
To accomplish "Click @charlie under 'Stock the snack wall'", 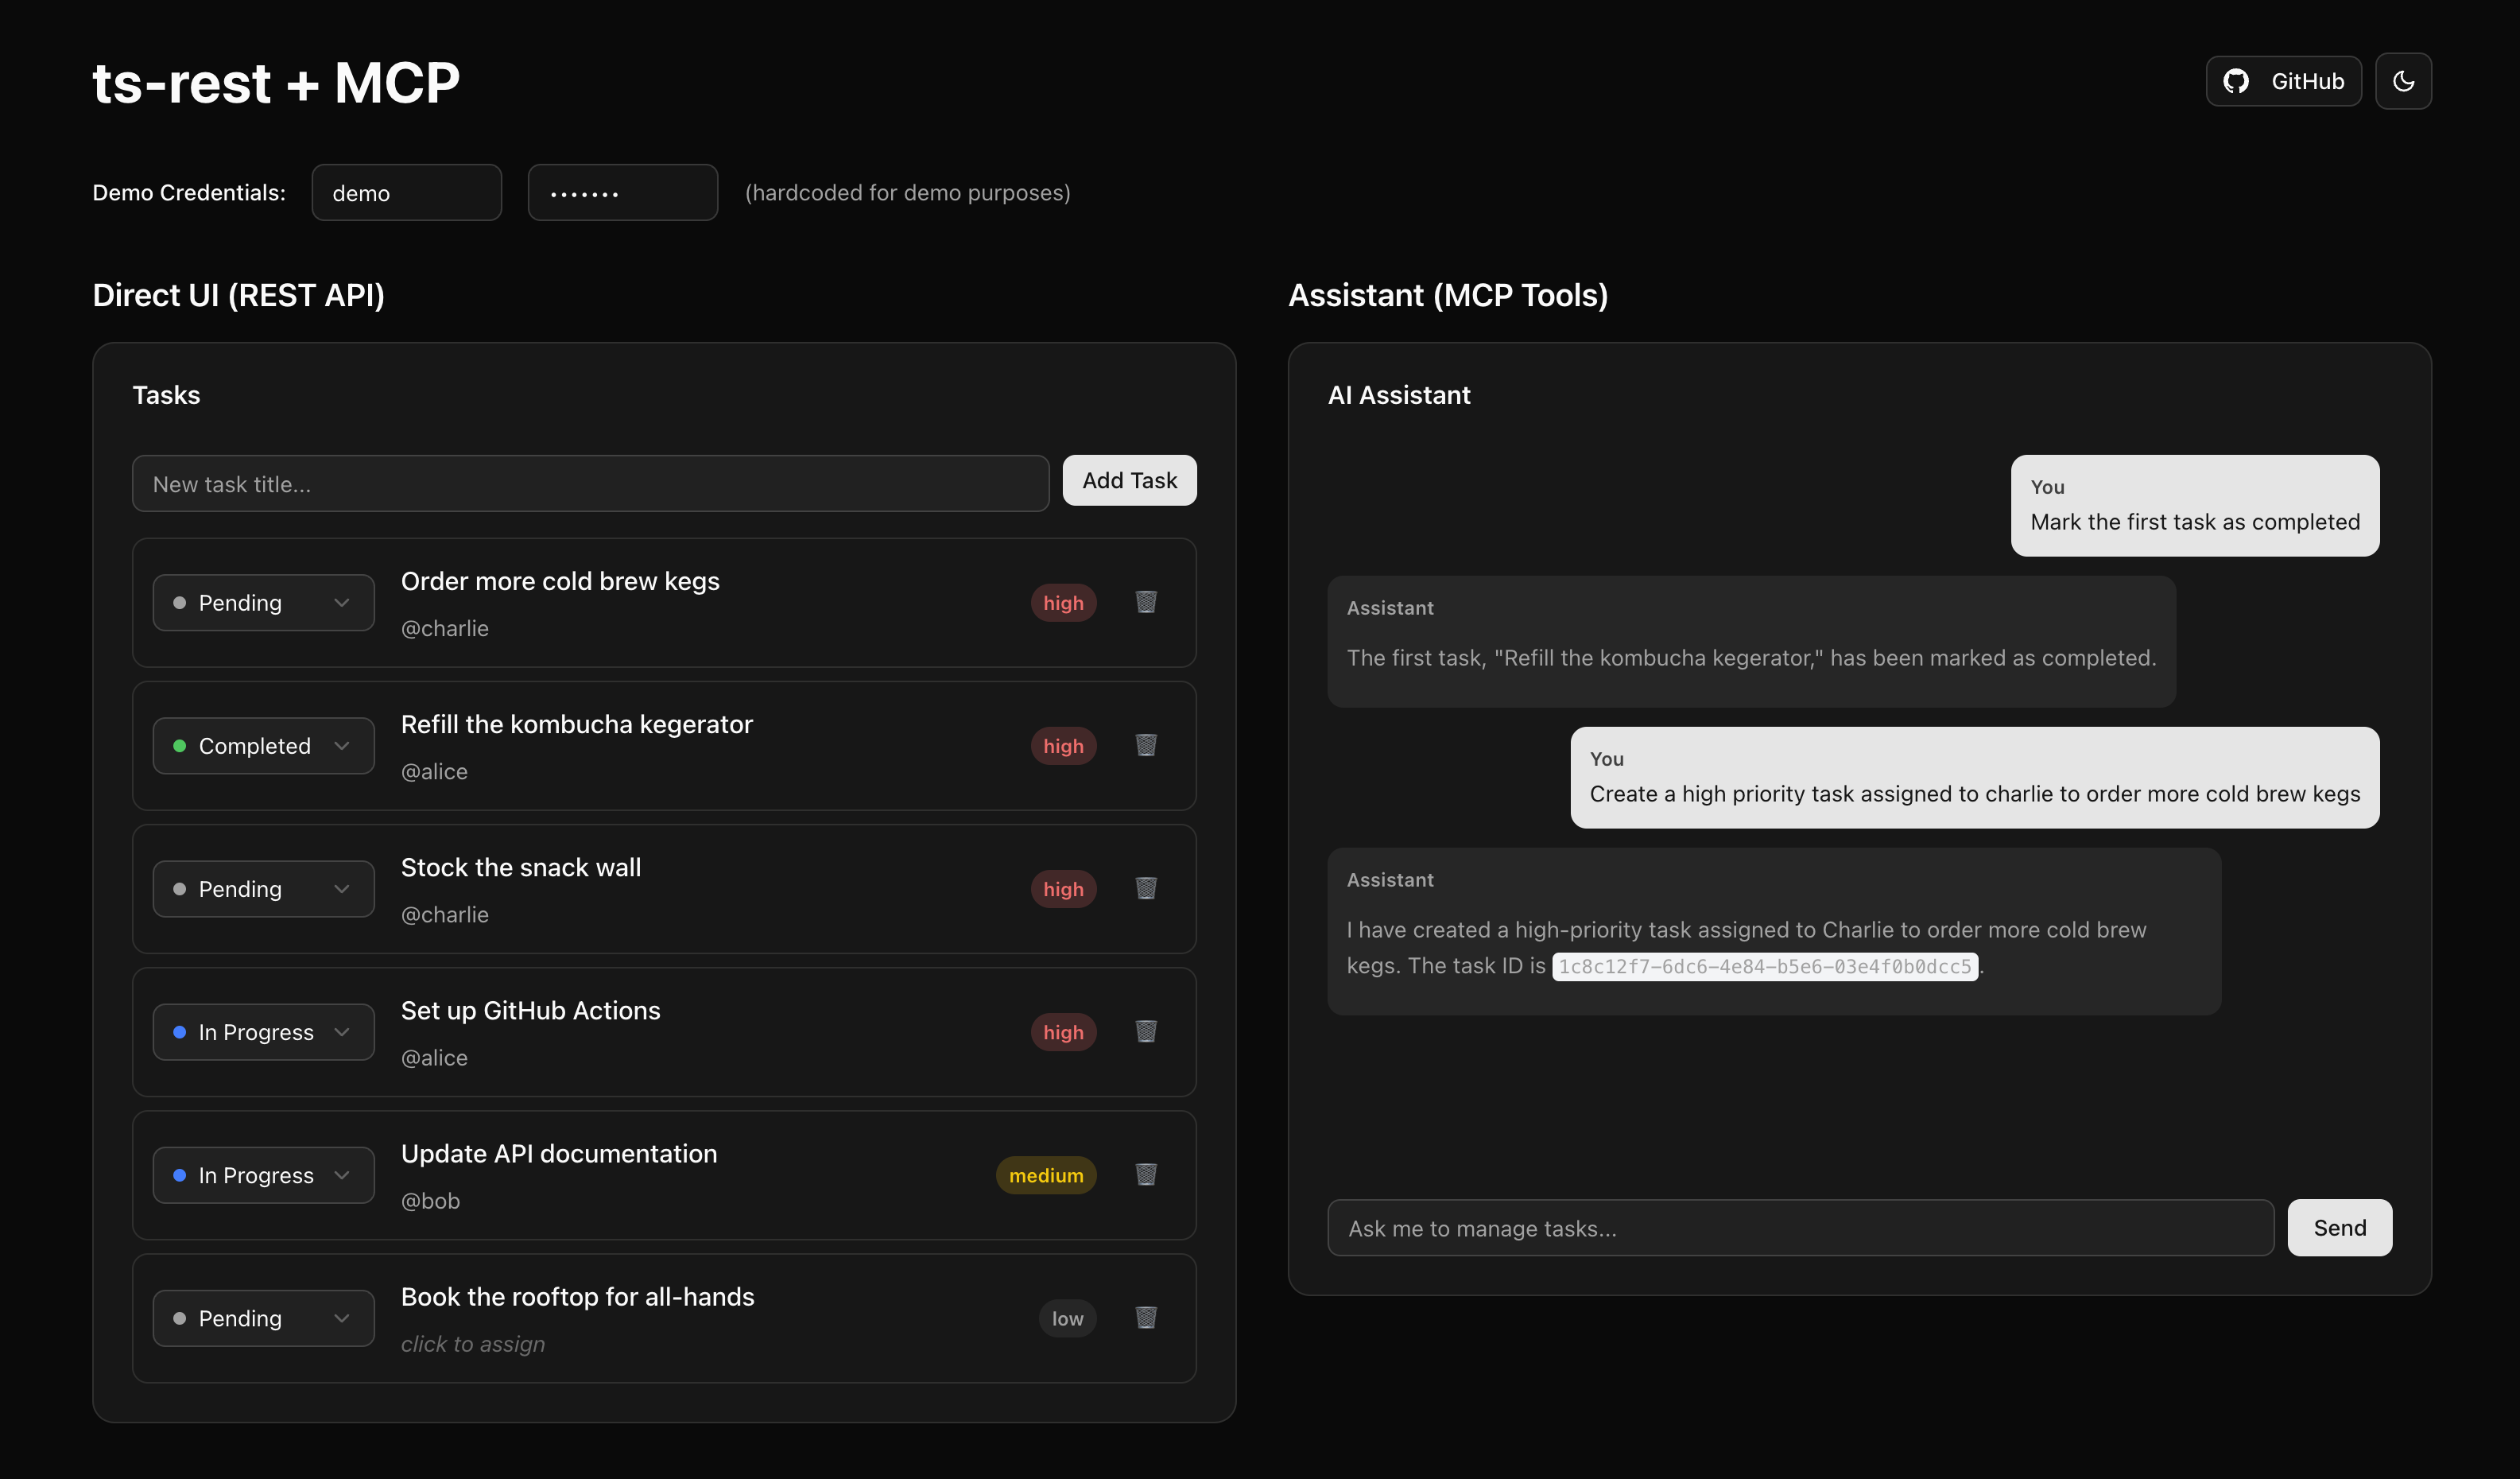I will (444, 914).
